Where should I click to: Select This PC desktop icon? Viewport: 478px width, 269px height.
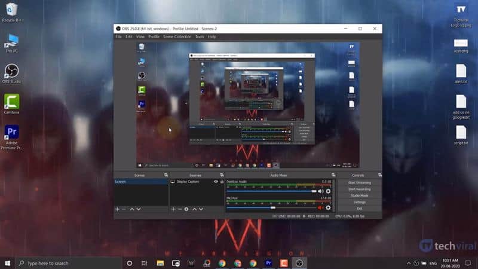(x=11, y=43)
